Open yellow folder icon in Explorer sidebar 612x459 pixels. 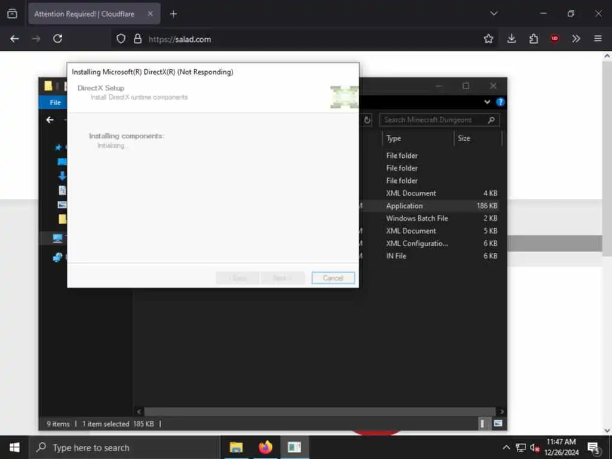tap(62, 219)
